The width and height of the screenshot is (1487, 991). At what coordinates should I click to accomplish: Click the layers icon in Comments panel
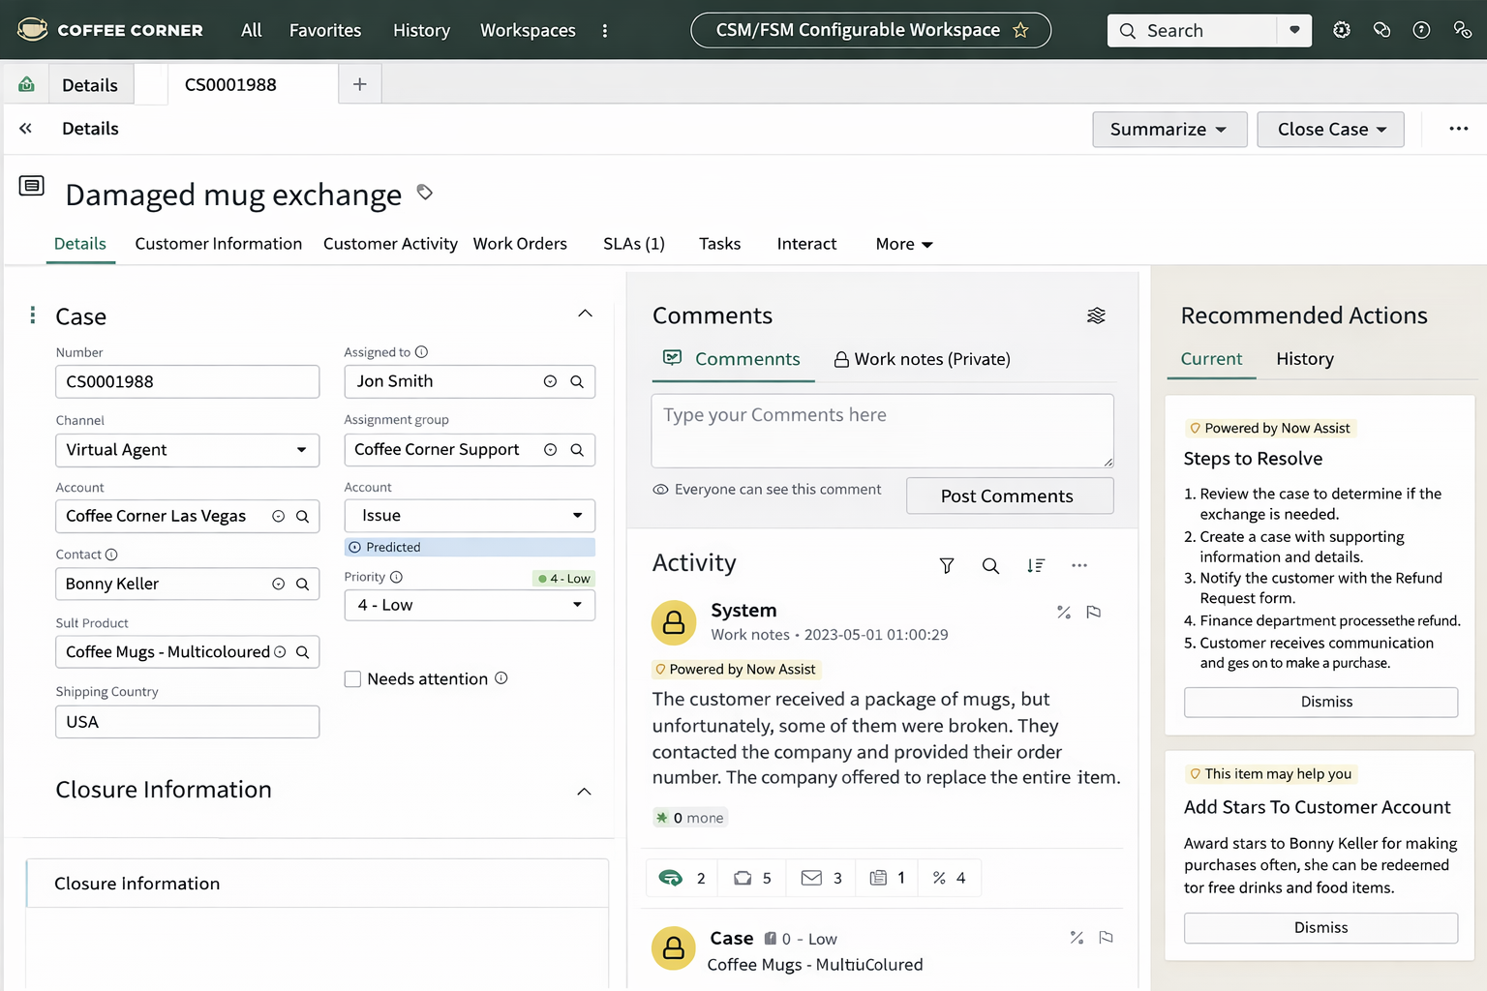click(x=1096, y=315)
